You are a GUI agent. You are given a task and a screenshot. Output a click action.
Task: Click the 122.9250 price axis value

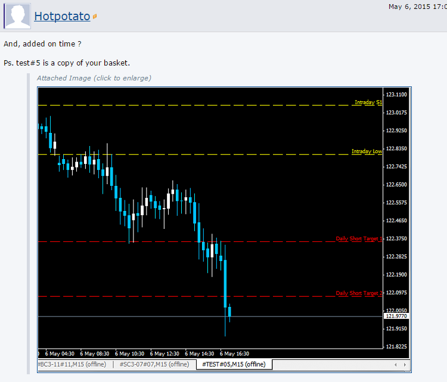tap(396, 131)
